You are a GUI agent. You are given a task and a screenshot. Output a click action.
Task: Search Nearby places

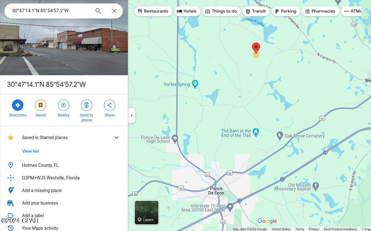tap(64, 105)
